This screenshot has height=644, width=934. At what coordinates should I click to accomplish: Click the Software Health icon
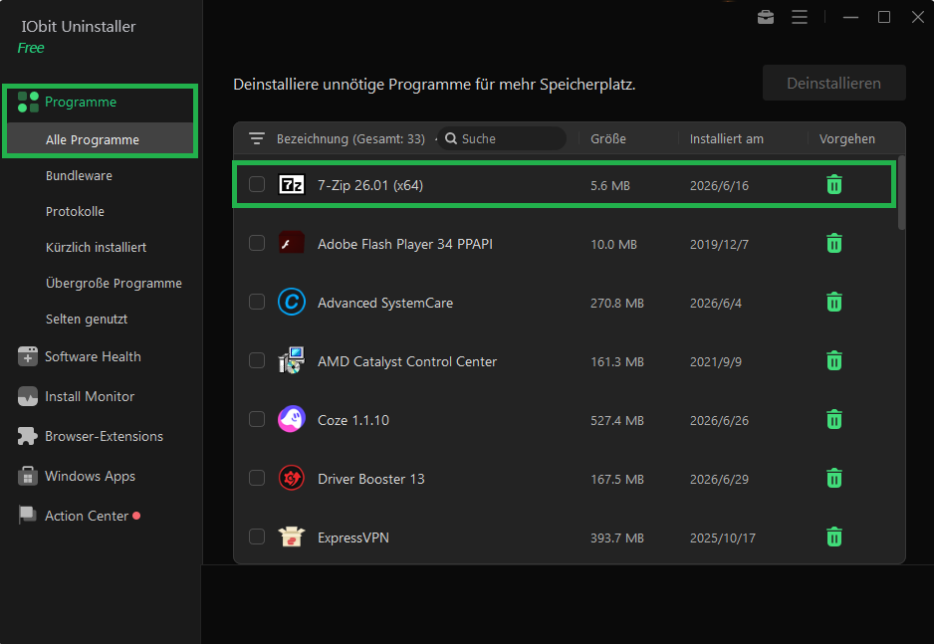(28, 356)
